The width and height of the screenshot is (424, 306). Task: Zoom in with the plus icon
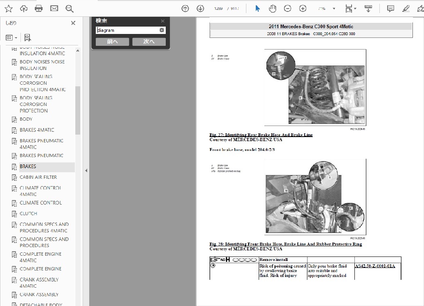303,9
